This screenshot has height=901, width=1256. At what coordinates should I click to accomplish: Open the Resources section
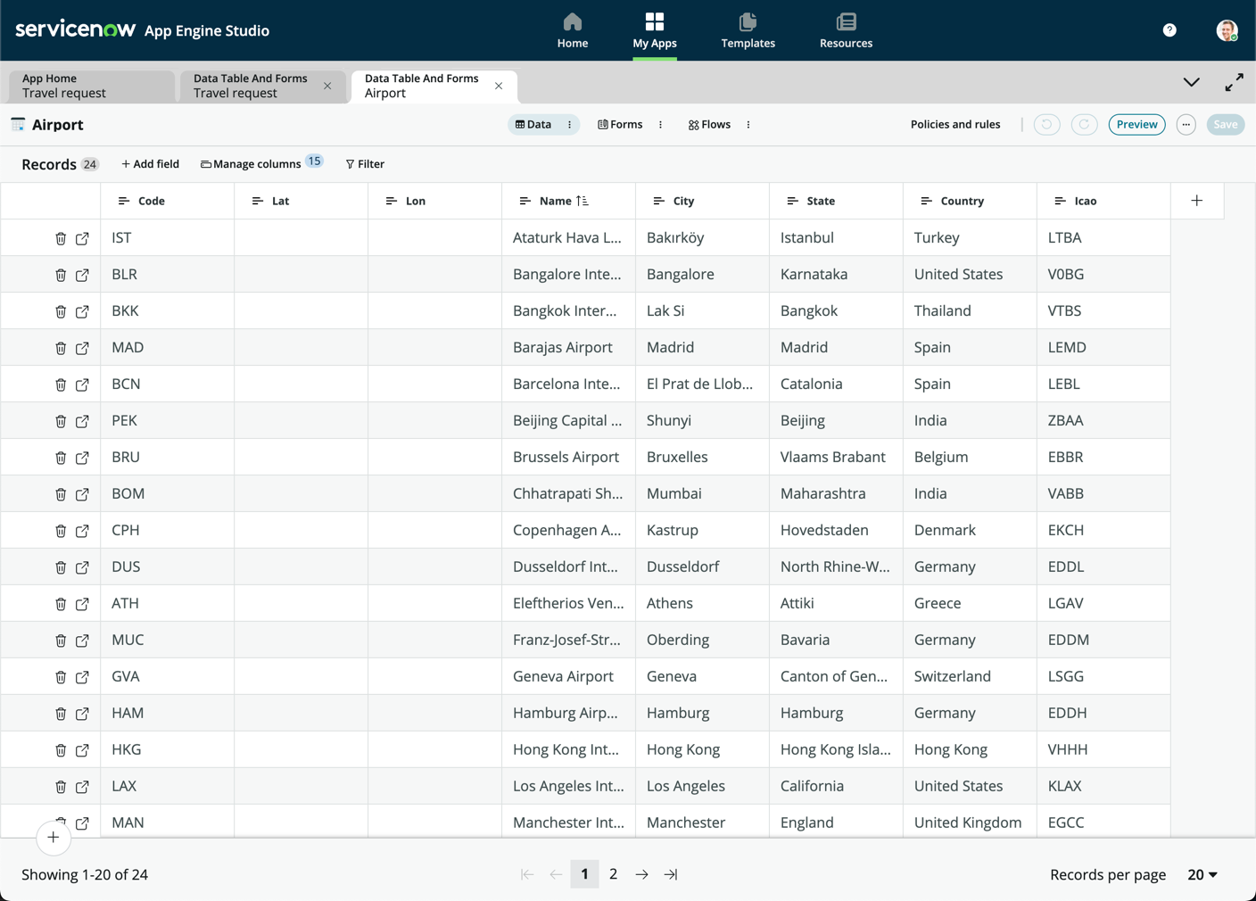846,30
